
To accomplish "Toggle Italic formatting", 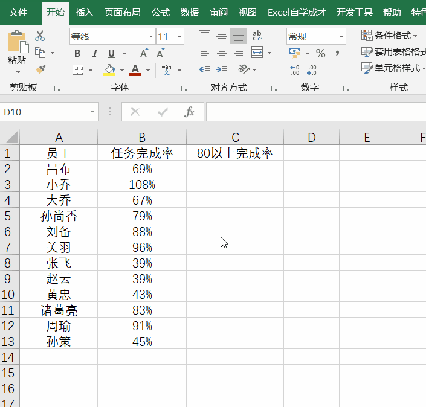I will tap(94, 53).
